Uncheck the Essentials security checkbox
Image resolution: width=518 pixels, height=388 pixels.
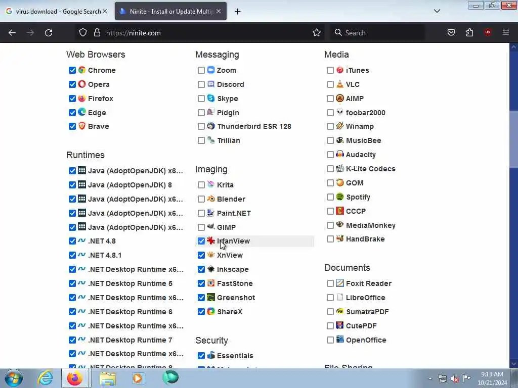coord(201,356)
